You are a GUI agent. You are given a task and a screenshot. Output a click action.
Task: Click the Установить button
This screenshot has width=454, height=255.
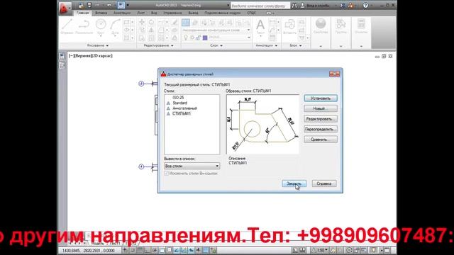pyautogui.click(x=321, y=98)
